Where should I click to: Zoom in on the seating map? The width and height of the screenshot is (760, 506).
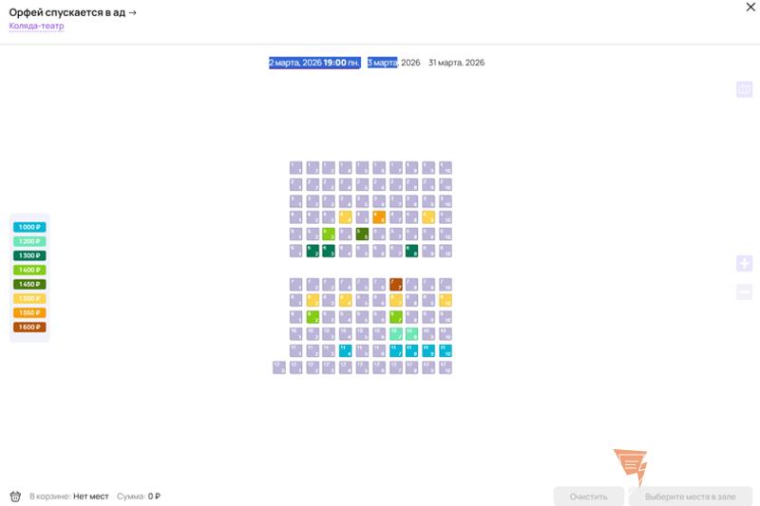(744, 263)
